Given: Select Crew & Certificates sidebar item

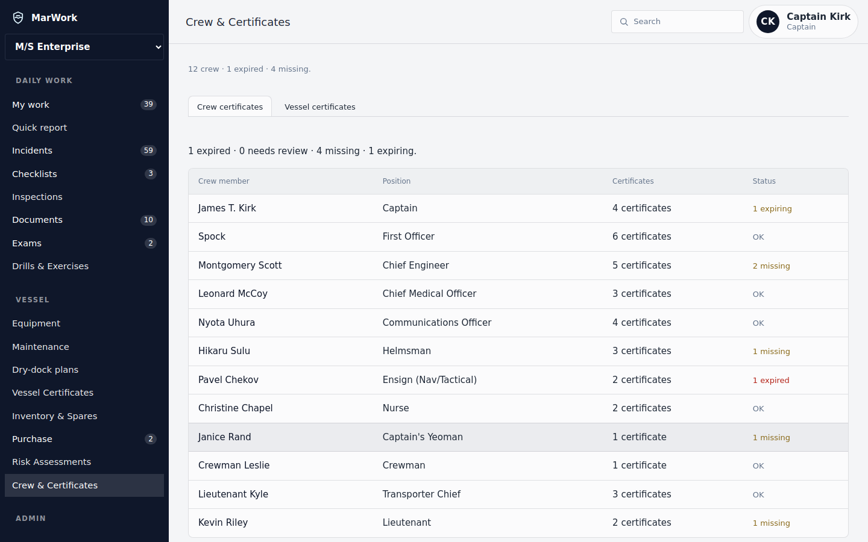Looking at the screenshot, I should click(84, 485).
